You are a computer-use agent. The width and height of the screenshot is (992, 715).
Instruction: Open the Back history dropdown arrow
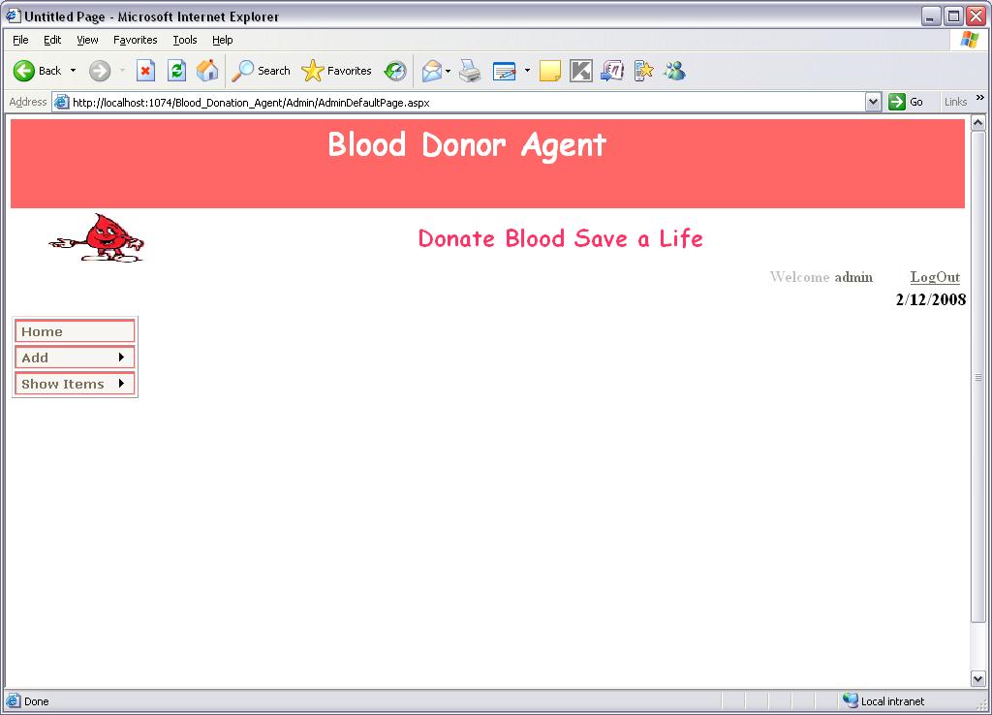tap(73, 71)
